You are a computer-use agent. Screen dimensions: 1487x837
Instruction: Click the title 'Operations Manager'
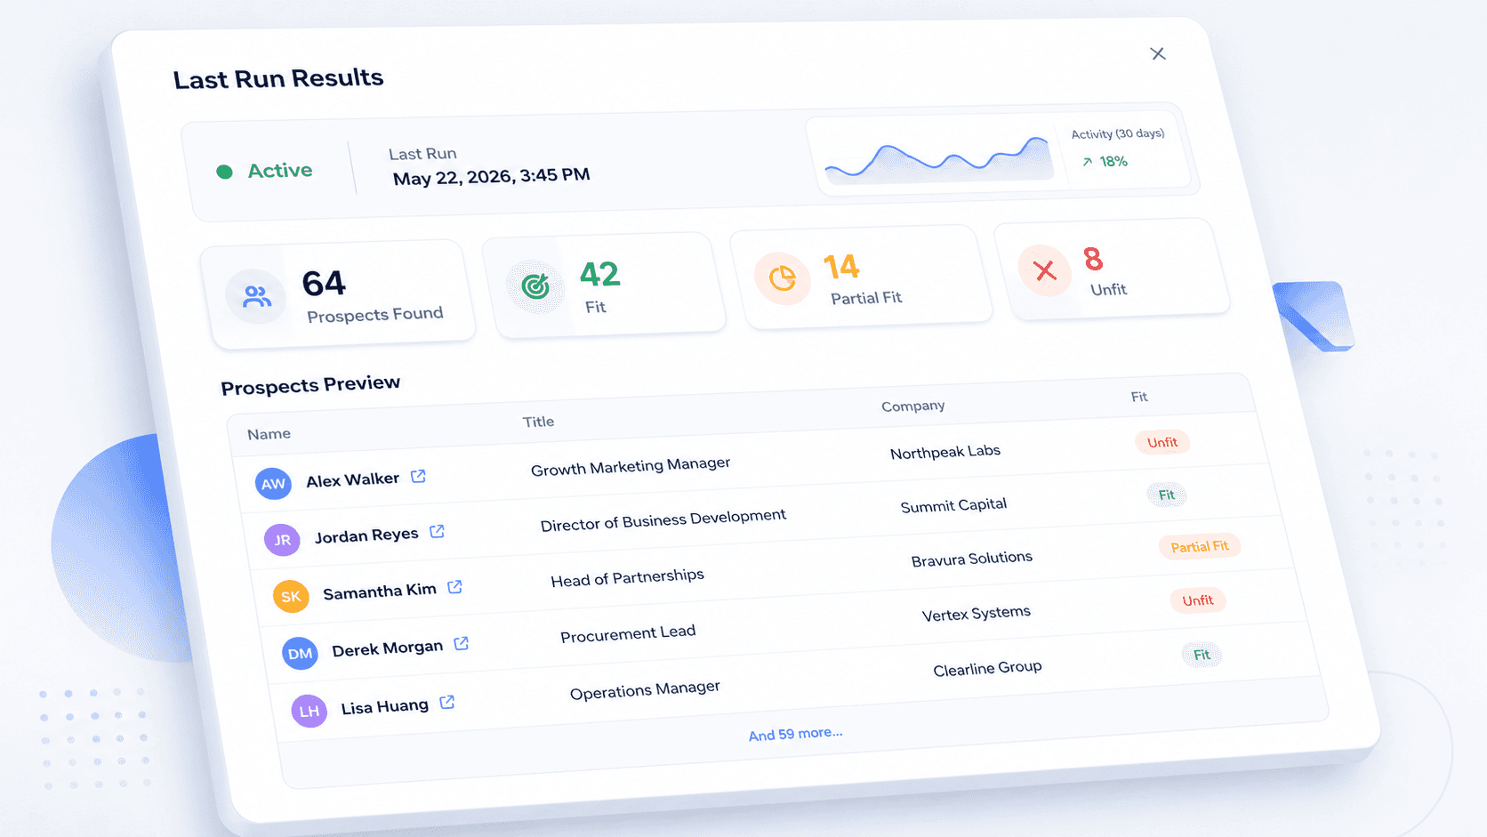645,690
